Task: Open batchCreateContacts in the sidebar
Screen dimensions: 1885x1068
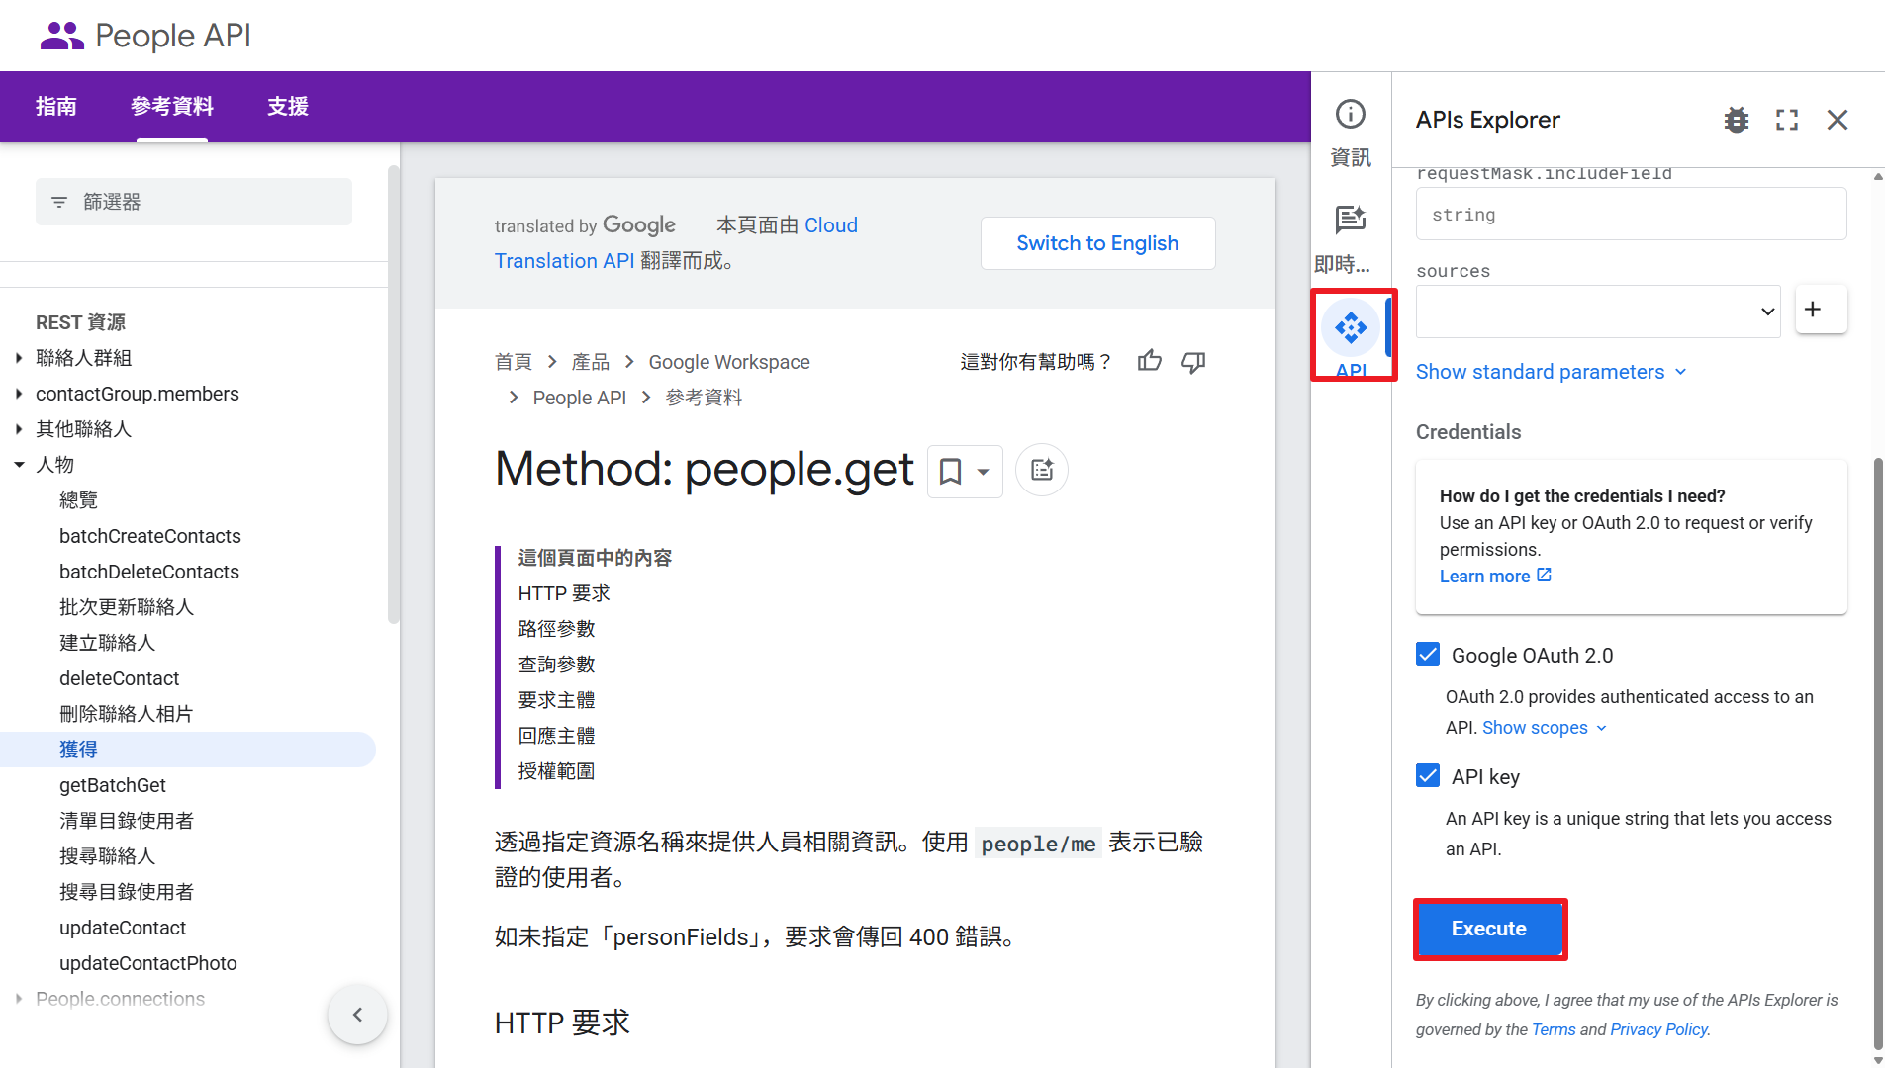Action: click(150, 536)
